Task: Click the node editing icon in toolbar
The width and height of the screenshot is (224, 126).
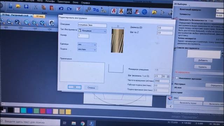Action: tap(103, 10)
